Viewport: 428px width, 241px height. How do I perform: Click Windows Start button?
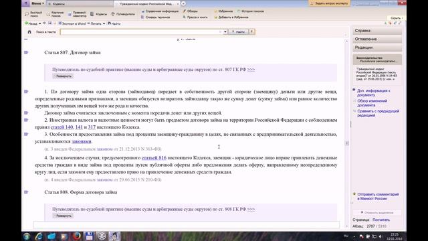point(27,236)
